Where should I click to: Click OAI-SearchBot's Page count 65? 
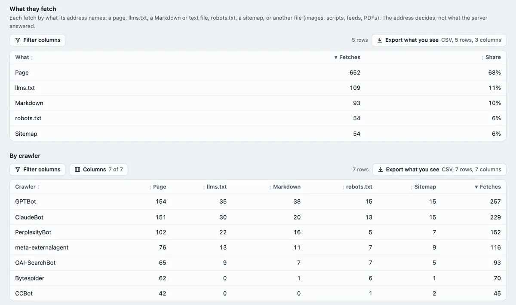tap(162, 262)
